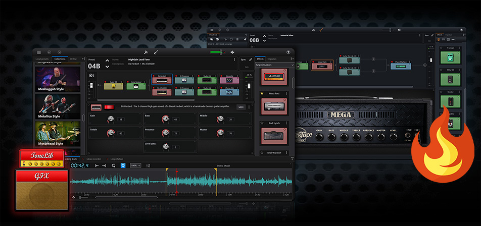Select the StereoDly effect block
The width and height of the screenshot is (481, 226).
(229, 79)
